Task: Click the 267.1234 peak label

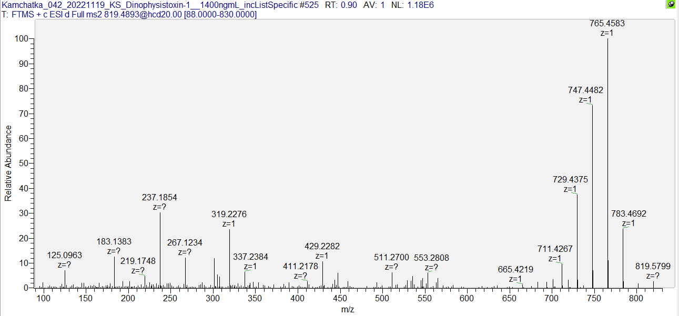Action: 185,243
